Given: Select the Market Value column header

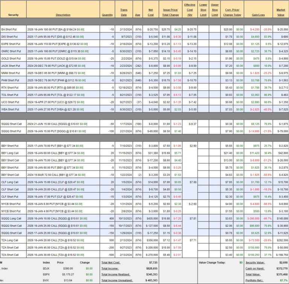Looking at the screenshot, I should click(281, 12).
